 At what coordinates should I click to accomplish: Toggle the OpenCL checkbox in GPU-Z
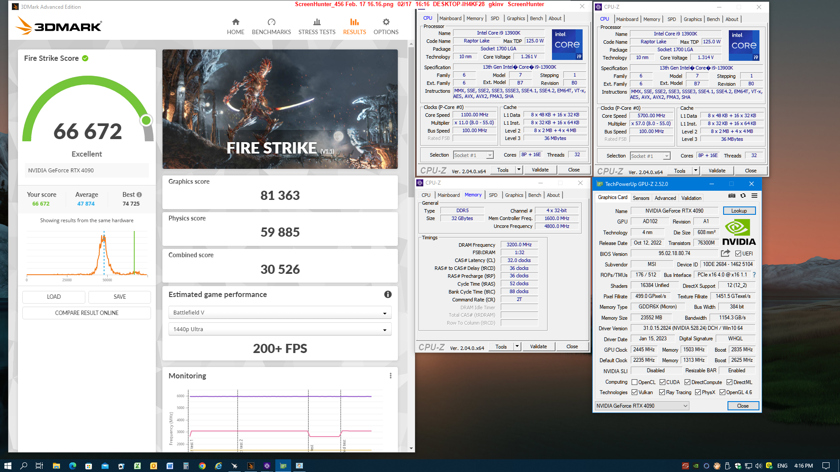[634, 382]
